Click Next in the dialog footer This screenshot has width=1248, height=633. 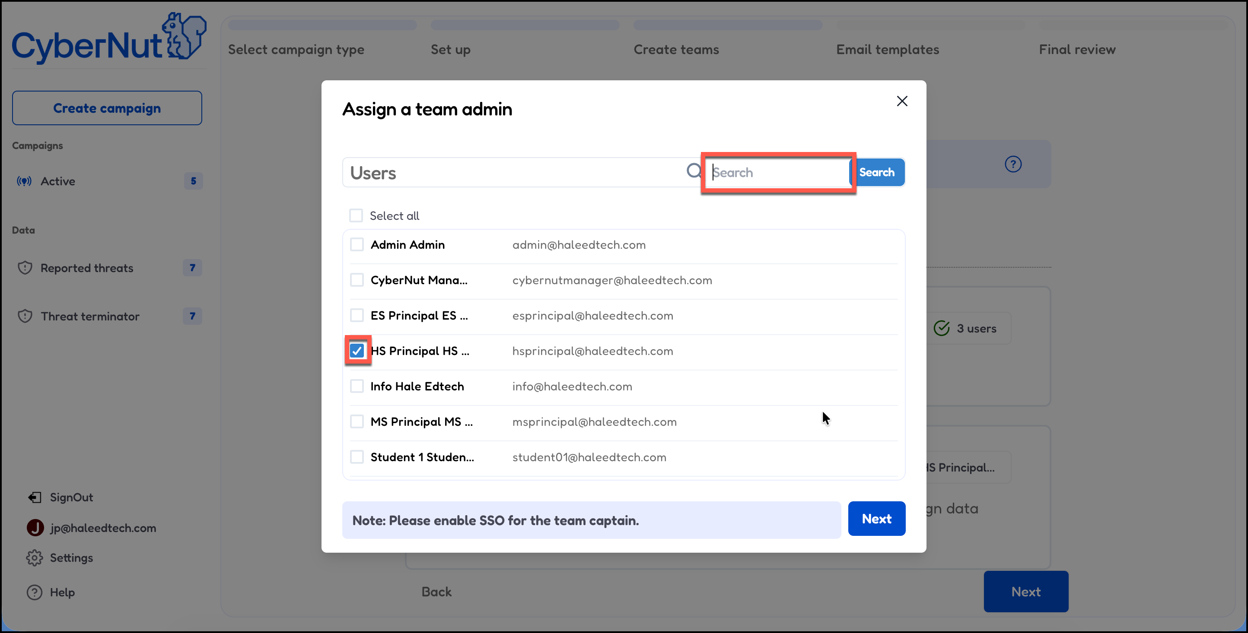point(876,518)
